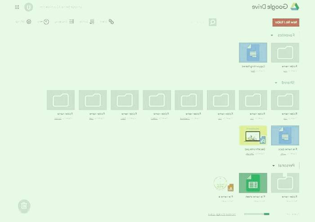Viewport: 315px width, 222px height.
Task: Open the Shared folder directly above File name docs
Action: (285, 100)
